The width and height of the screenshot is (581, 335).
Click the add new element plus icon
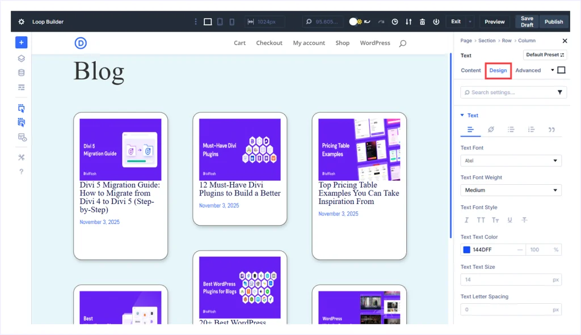[x=21, y=42]
